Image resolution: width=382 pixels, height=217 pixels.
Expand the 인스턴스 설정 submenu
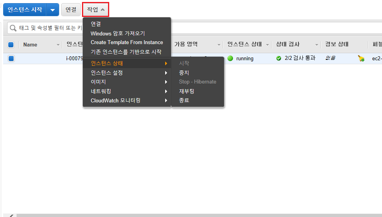coord(127,73)
